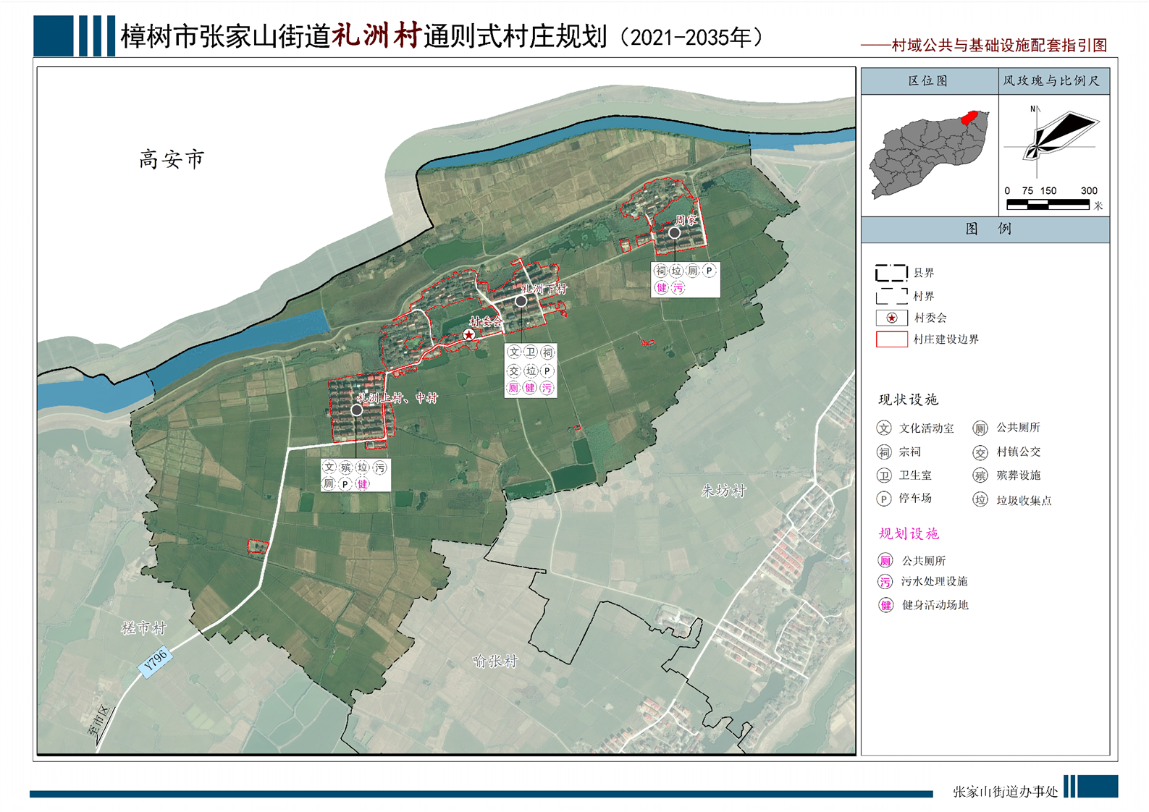This screenshot has width=1149, height=812.
Task: Click the magenta 健身活动场地 icon in the legend
Action: pos(885,605)
